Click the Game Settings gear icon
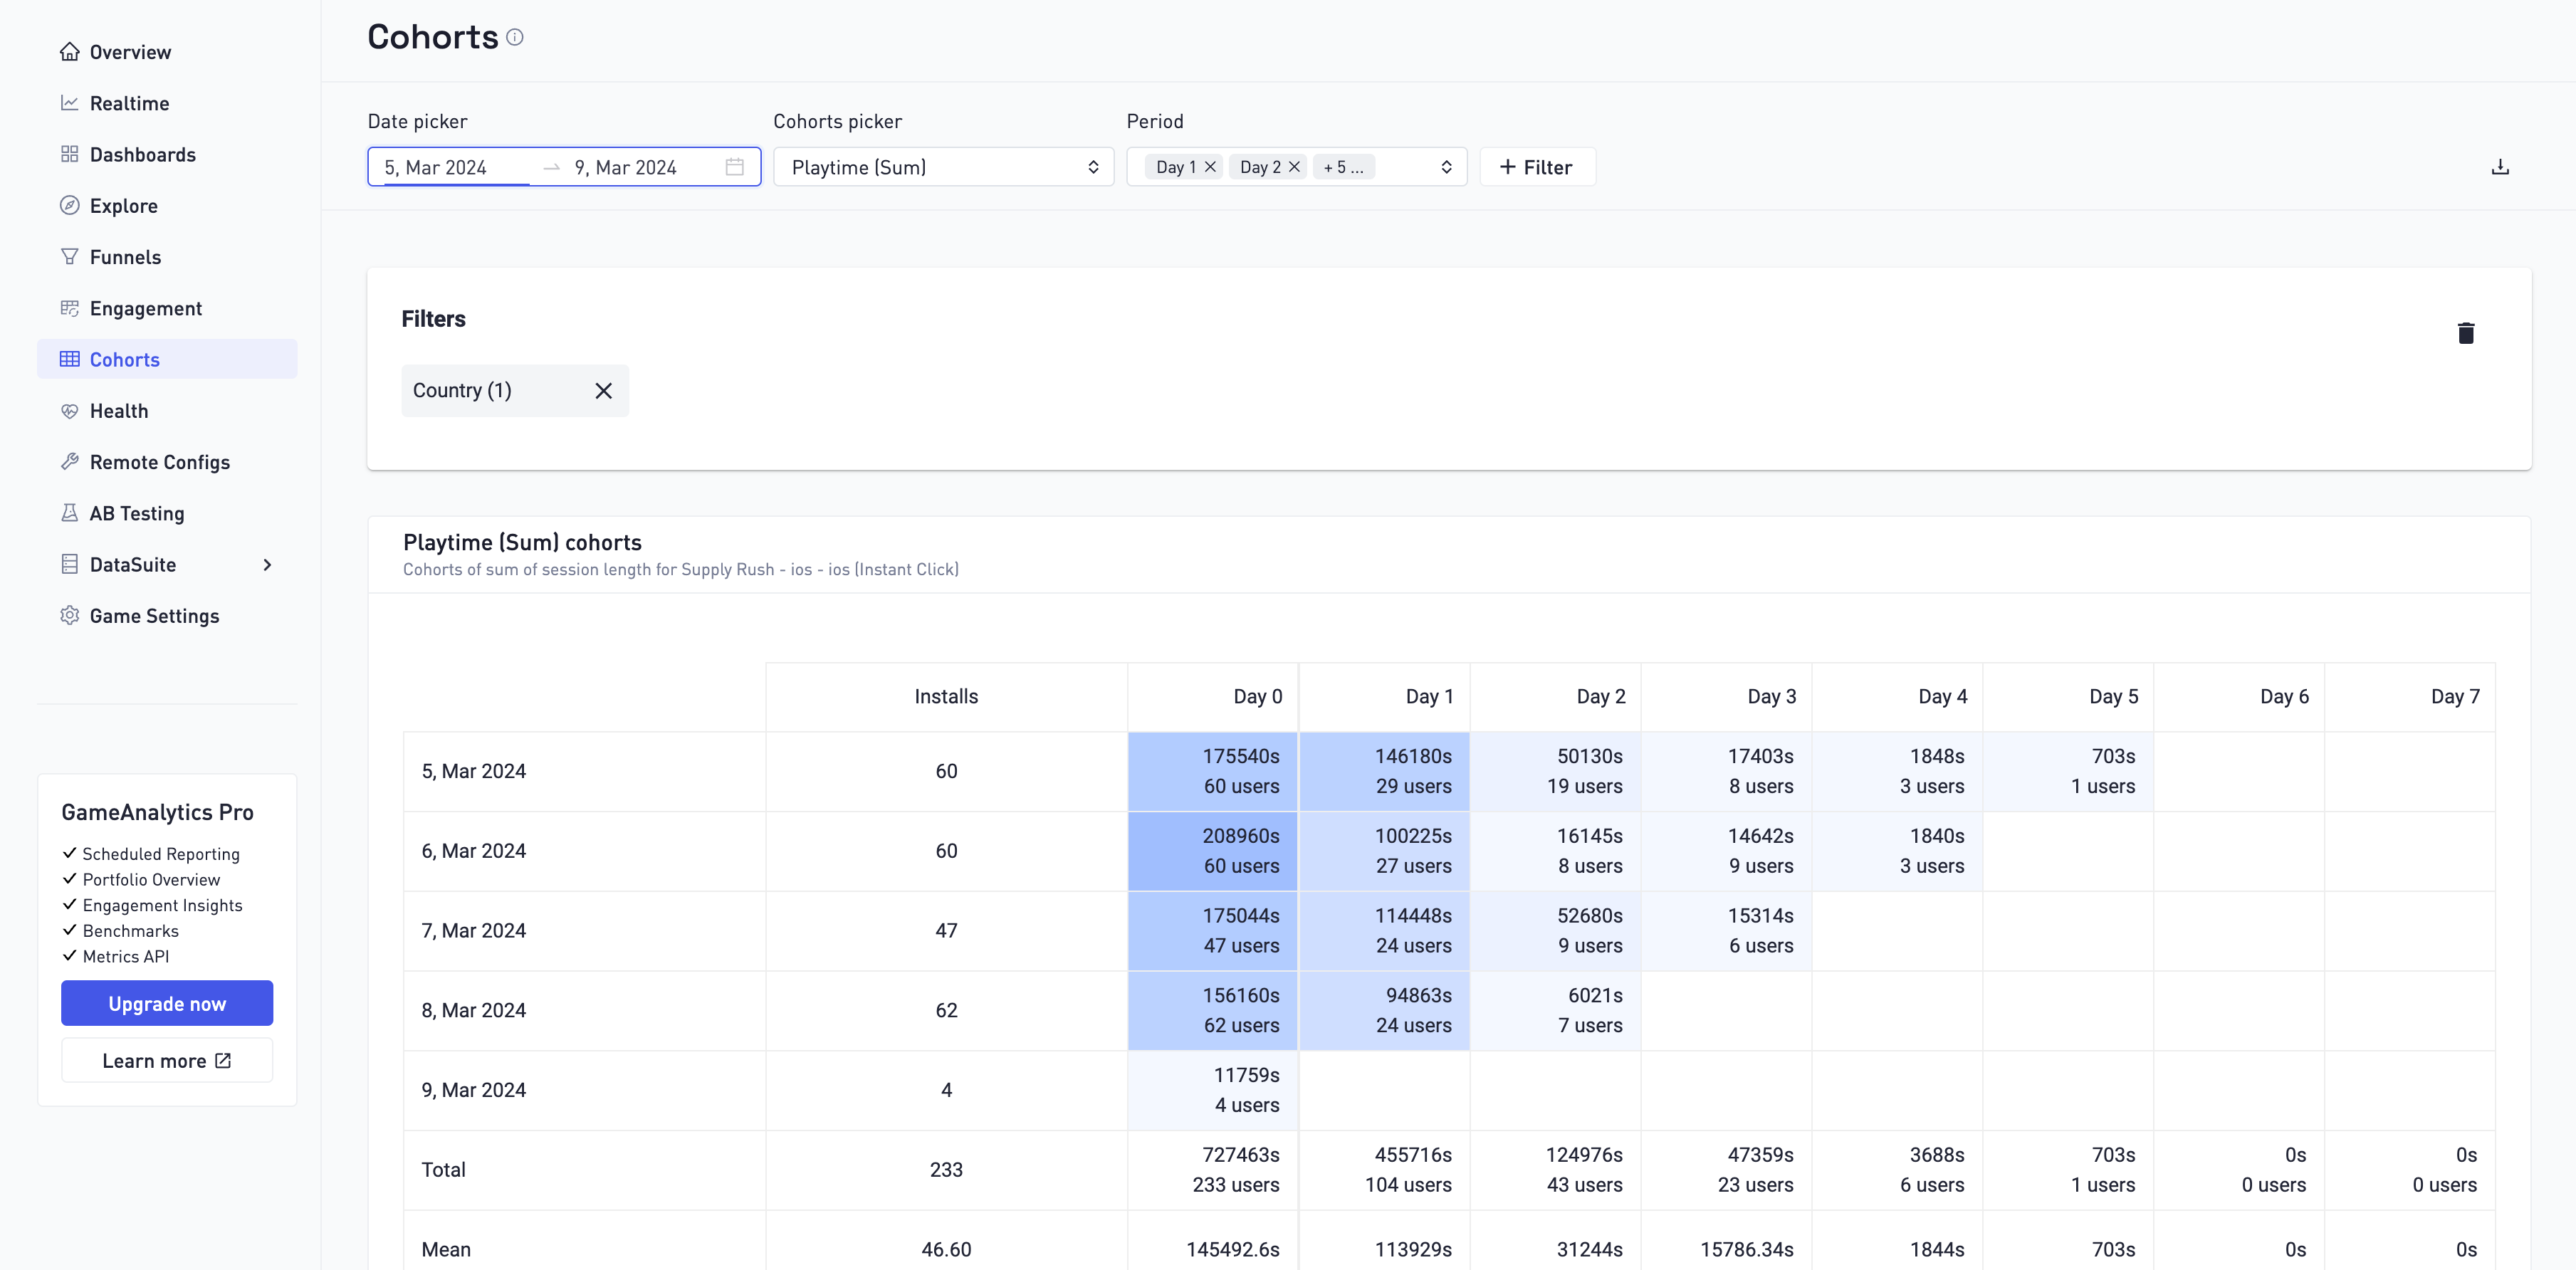This screenshot has height=1270, width=2576. (x=69, y=616)
